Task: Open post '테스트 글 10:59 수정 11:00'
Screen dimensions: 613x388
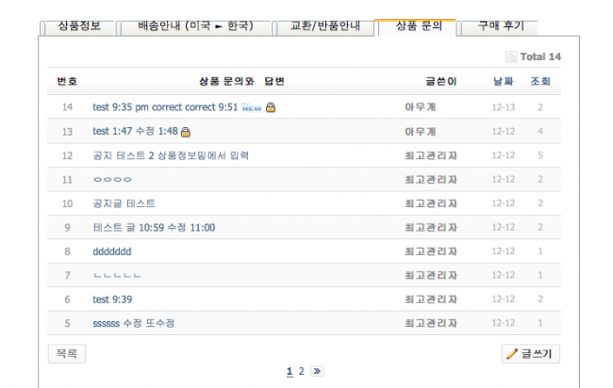Action: pos(154,228)
